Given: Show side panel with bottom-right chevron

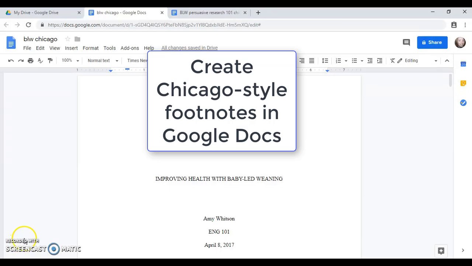Looking at the screenshot, I should click(463, 250).
